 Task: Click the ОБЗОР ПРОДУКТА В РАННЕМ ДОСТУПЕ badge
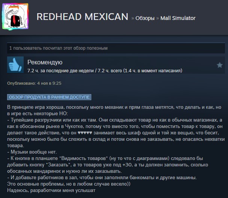click(x=49, y=97)
